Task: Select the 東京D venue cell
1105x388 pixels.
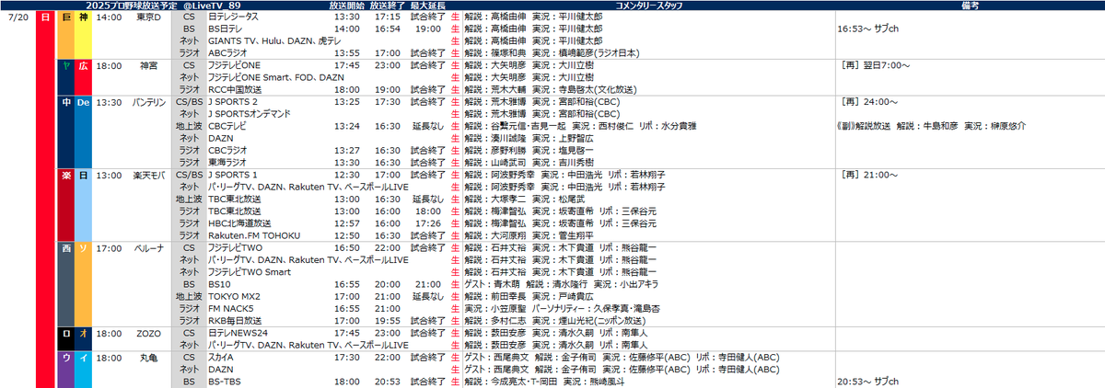Action: coord(149,17)
